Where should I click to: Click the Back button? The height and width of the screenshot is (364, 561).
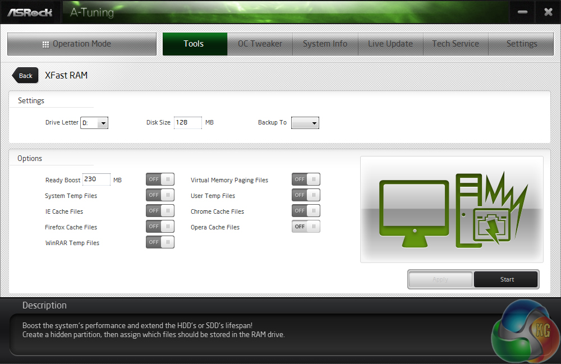[25, 76]
